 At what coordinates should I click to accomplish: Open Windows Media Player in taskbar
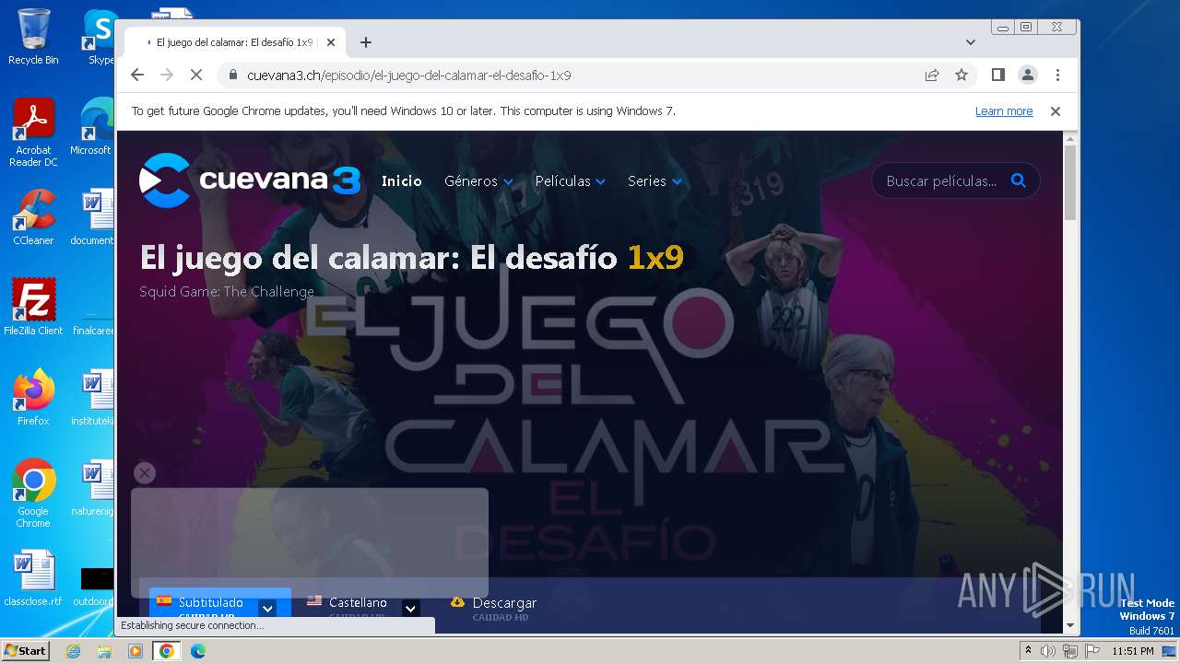(136, 651)
